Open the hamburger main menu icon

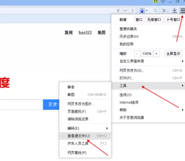click(x=183, y=11)
